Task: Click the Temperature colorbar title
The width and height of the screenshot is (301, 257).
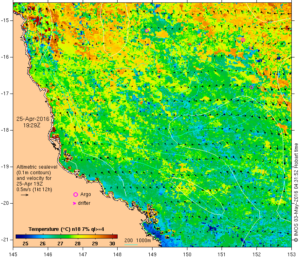Action: point(66,229)
